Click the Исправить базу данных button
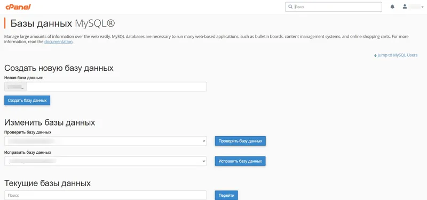The image size is (427, 200). [240, 161]
